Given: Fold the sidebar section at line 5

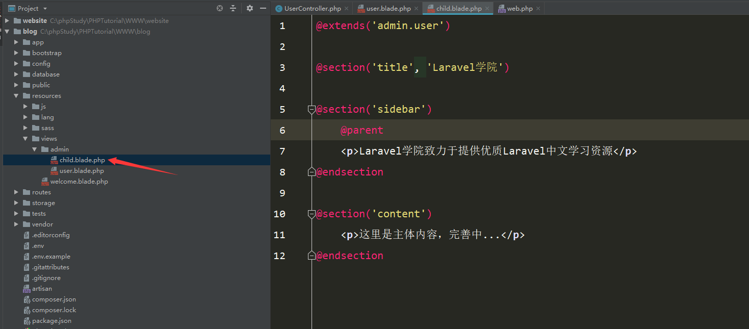Looking at the screenshot, I should pos(312,109).
